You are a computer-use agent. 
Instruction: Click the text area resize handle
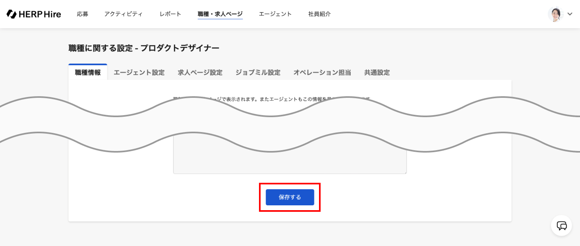click(405, 172)
